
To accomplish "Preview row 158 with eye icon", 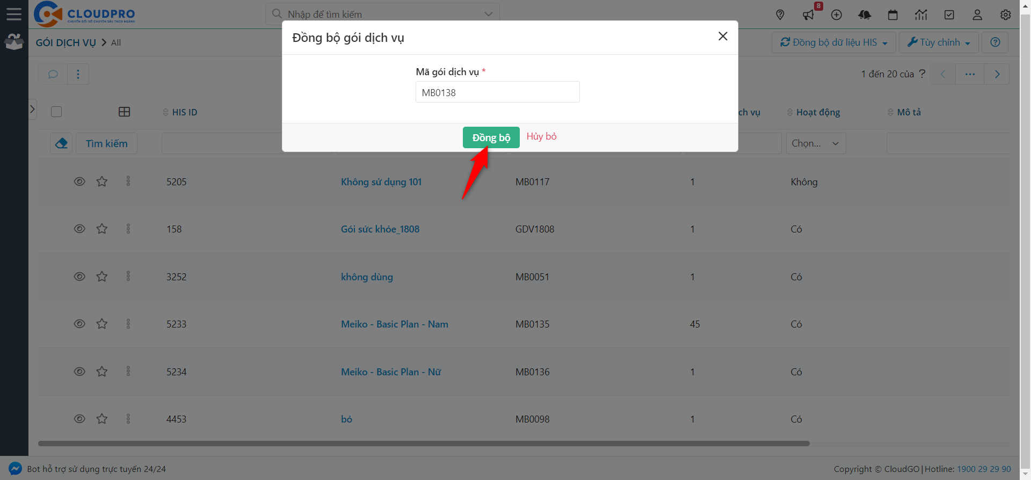I will [x=79, y=229].
